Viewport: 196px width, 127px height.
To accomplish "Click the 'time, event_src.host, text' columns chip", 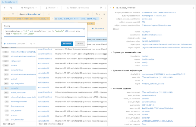I will pyautogui.click(x=77, y=19).
